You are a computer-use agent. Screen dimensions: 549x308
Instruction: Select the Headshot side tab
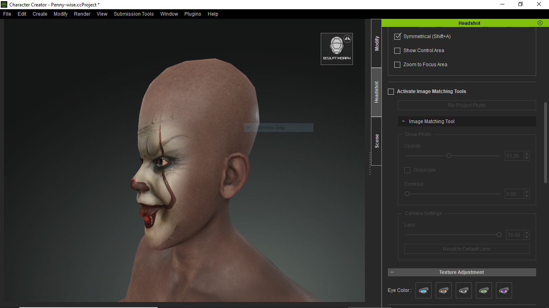(377, 92)
